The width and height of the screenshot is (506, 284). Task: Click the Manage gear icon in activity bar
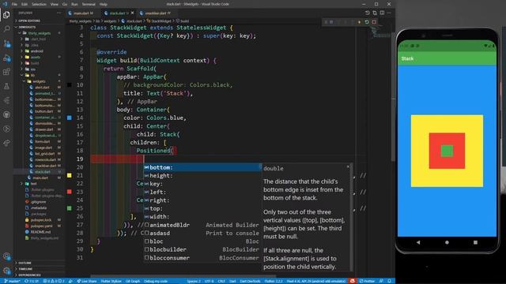tap(6, 271)
